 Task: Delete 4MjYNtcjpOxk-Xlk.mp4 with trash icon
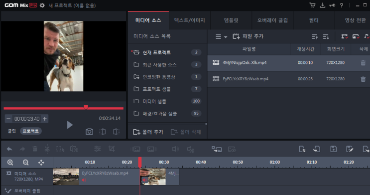coord(363,63)
